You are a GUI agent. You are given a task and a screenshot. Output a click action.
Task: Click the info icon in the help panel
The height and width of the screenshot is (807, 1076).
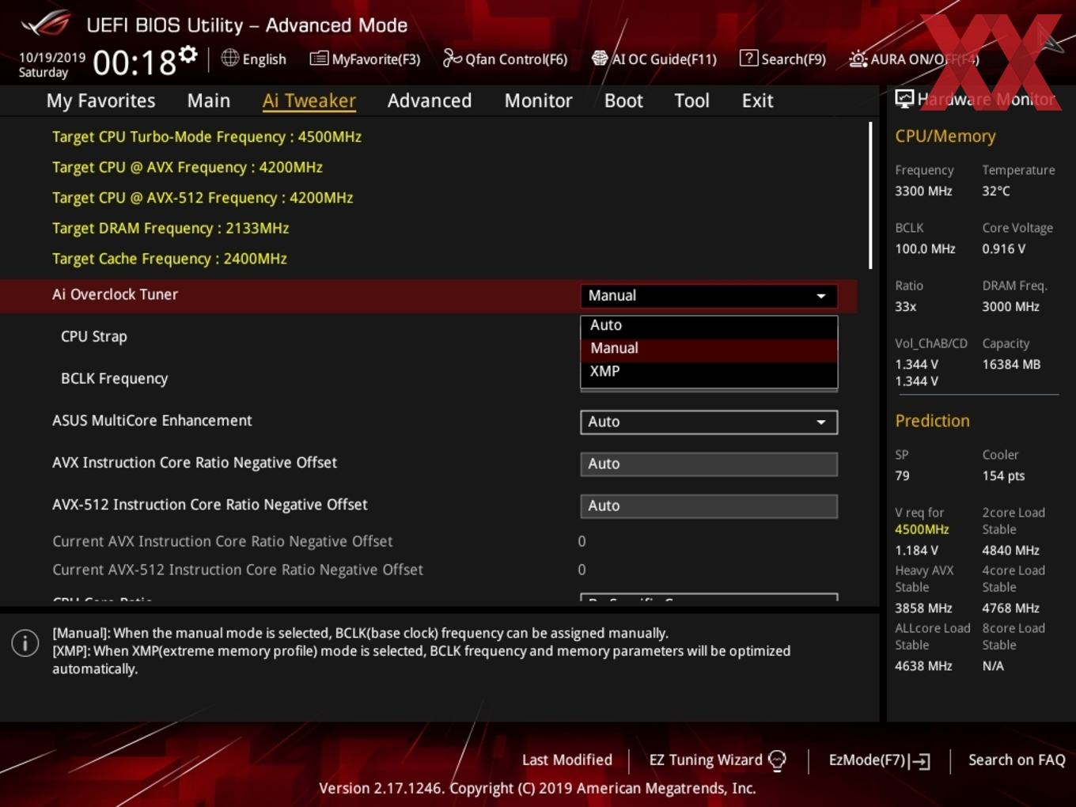(x=25, y=643)
